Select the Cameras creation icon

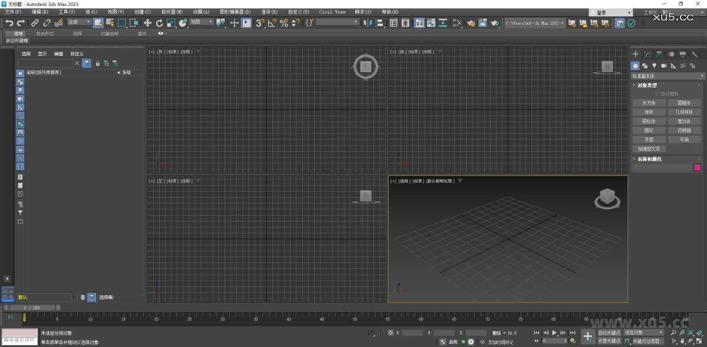(664, 65)
